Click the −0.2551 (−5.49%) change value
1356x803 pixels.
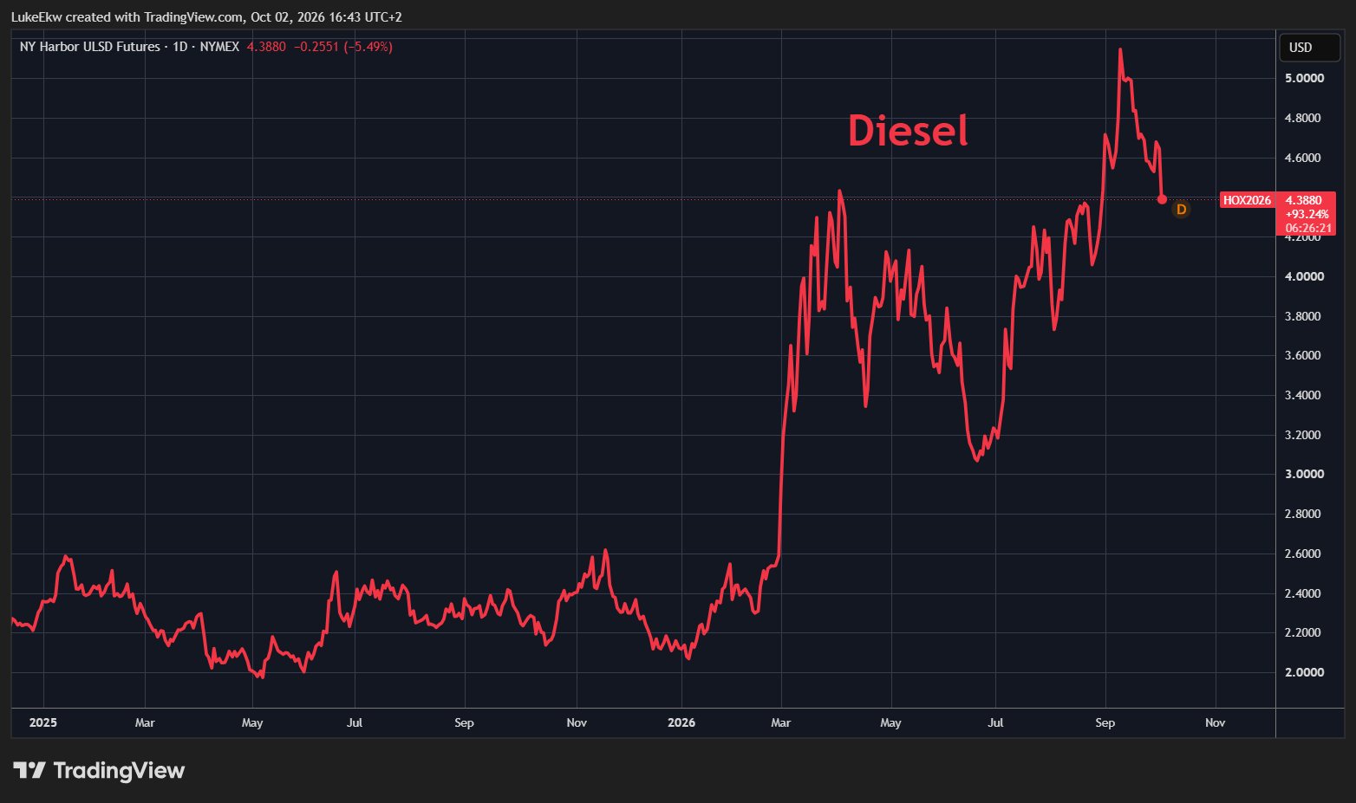click(x=343, y=47)
